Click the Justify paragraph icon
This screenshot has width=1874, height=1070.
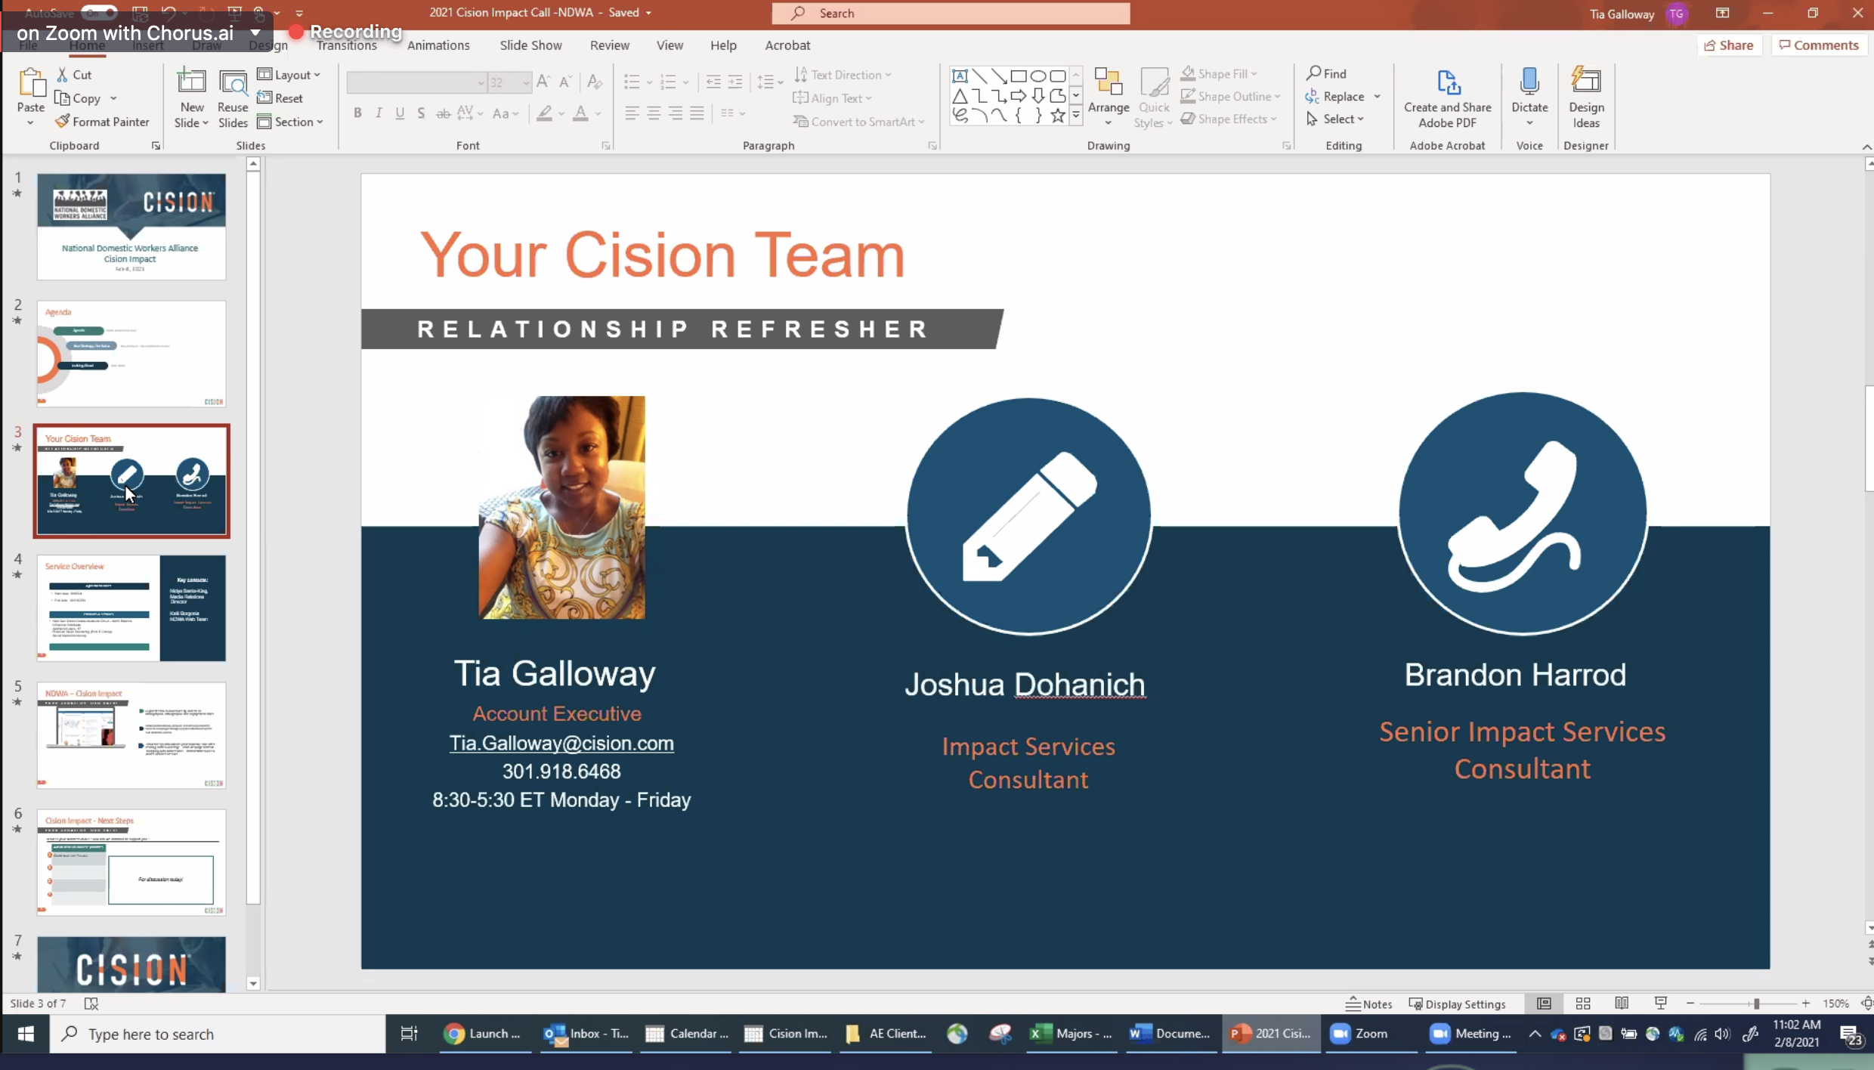coord(697,113)
